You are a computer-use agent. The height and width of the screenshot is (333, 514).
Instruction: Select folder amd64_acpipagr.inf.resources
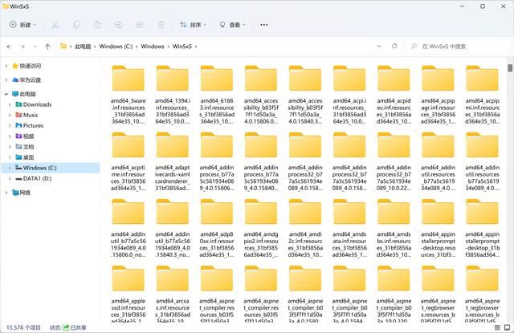[438, 95]
